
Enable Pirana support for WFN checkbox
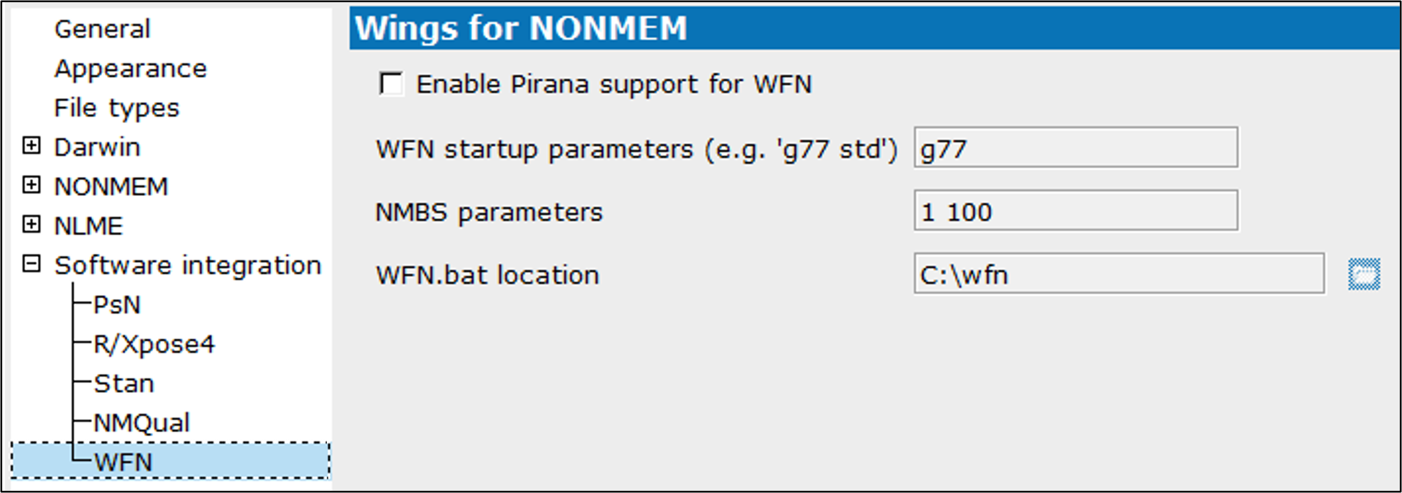pyautogui.click(x=392, y=84)
